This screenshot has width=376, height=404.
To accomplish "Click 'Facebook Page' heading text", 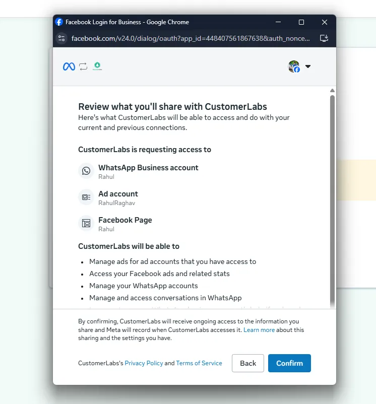I will pos(125,220).
